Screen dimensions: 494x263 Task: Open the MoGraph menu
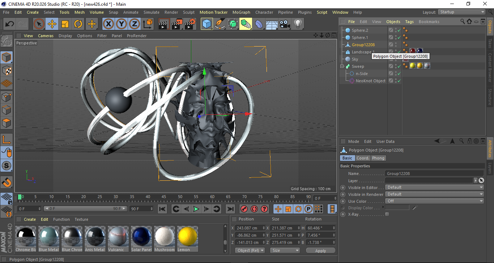(x=241, y=12)
